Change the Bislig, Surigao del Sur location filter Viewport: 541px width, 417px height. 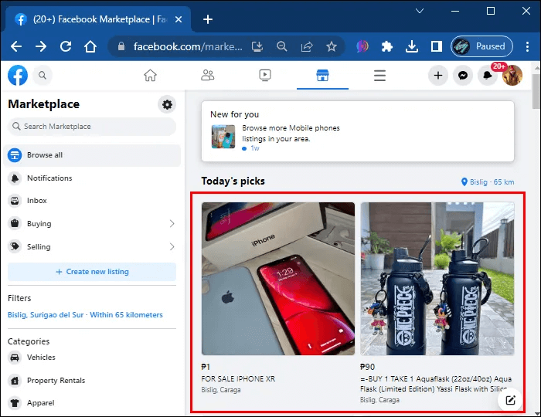[x=85, y=314]
